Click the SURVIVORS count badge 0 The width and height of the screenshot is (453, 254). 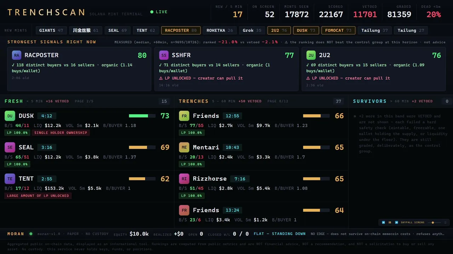[x=447, y=101]
